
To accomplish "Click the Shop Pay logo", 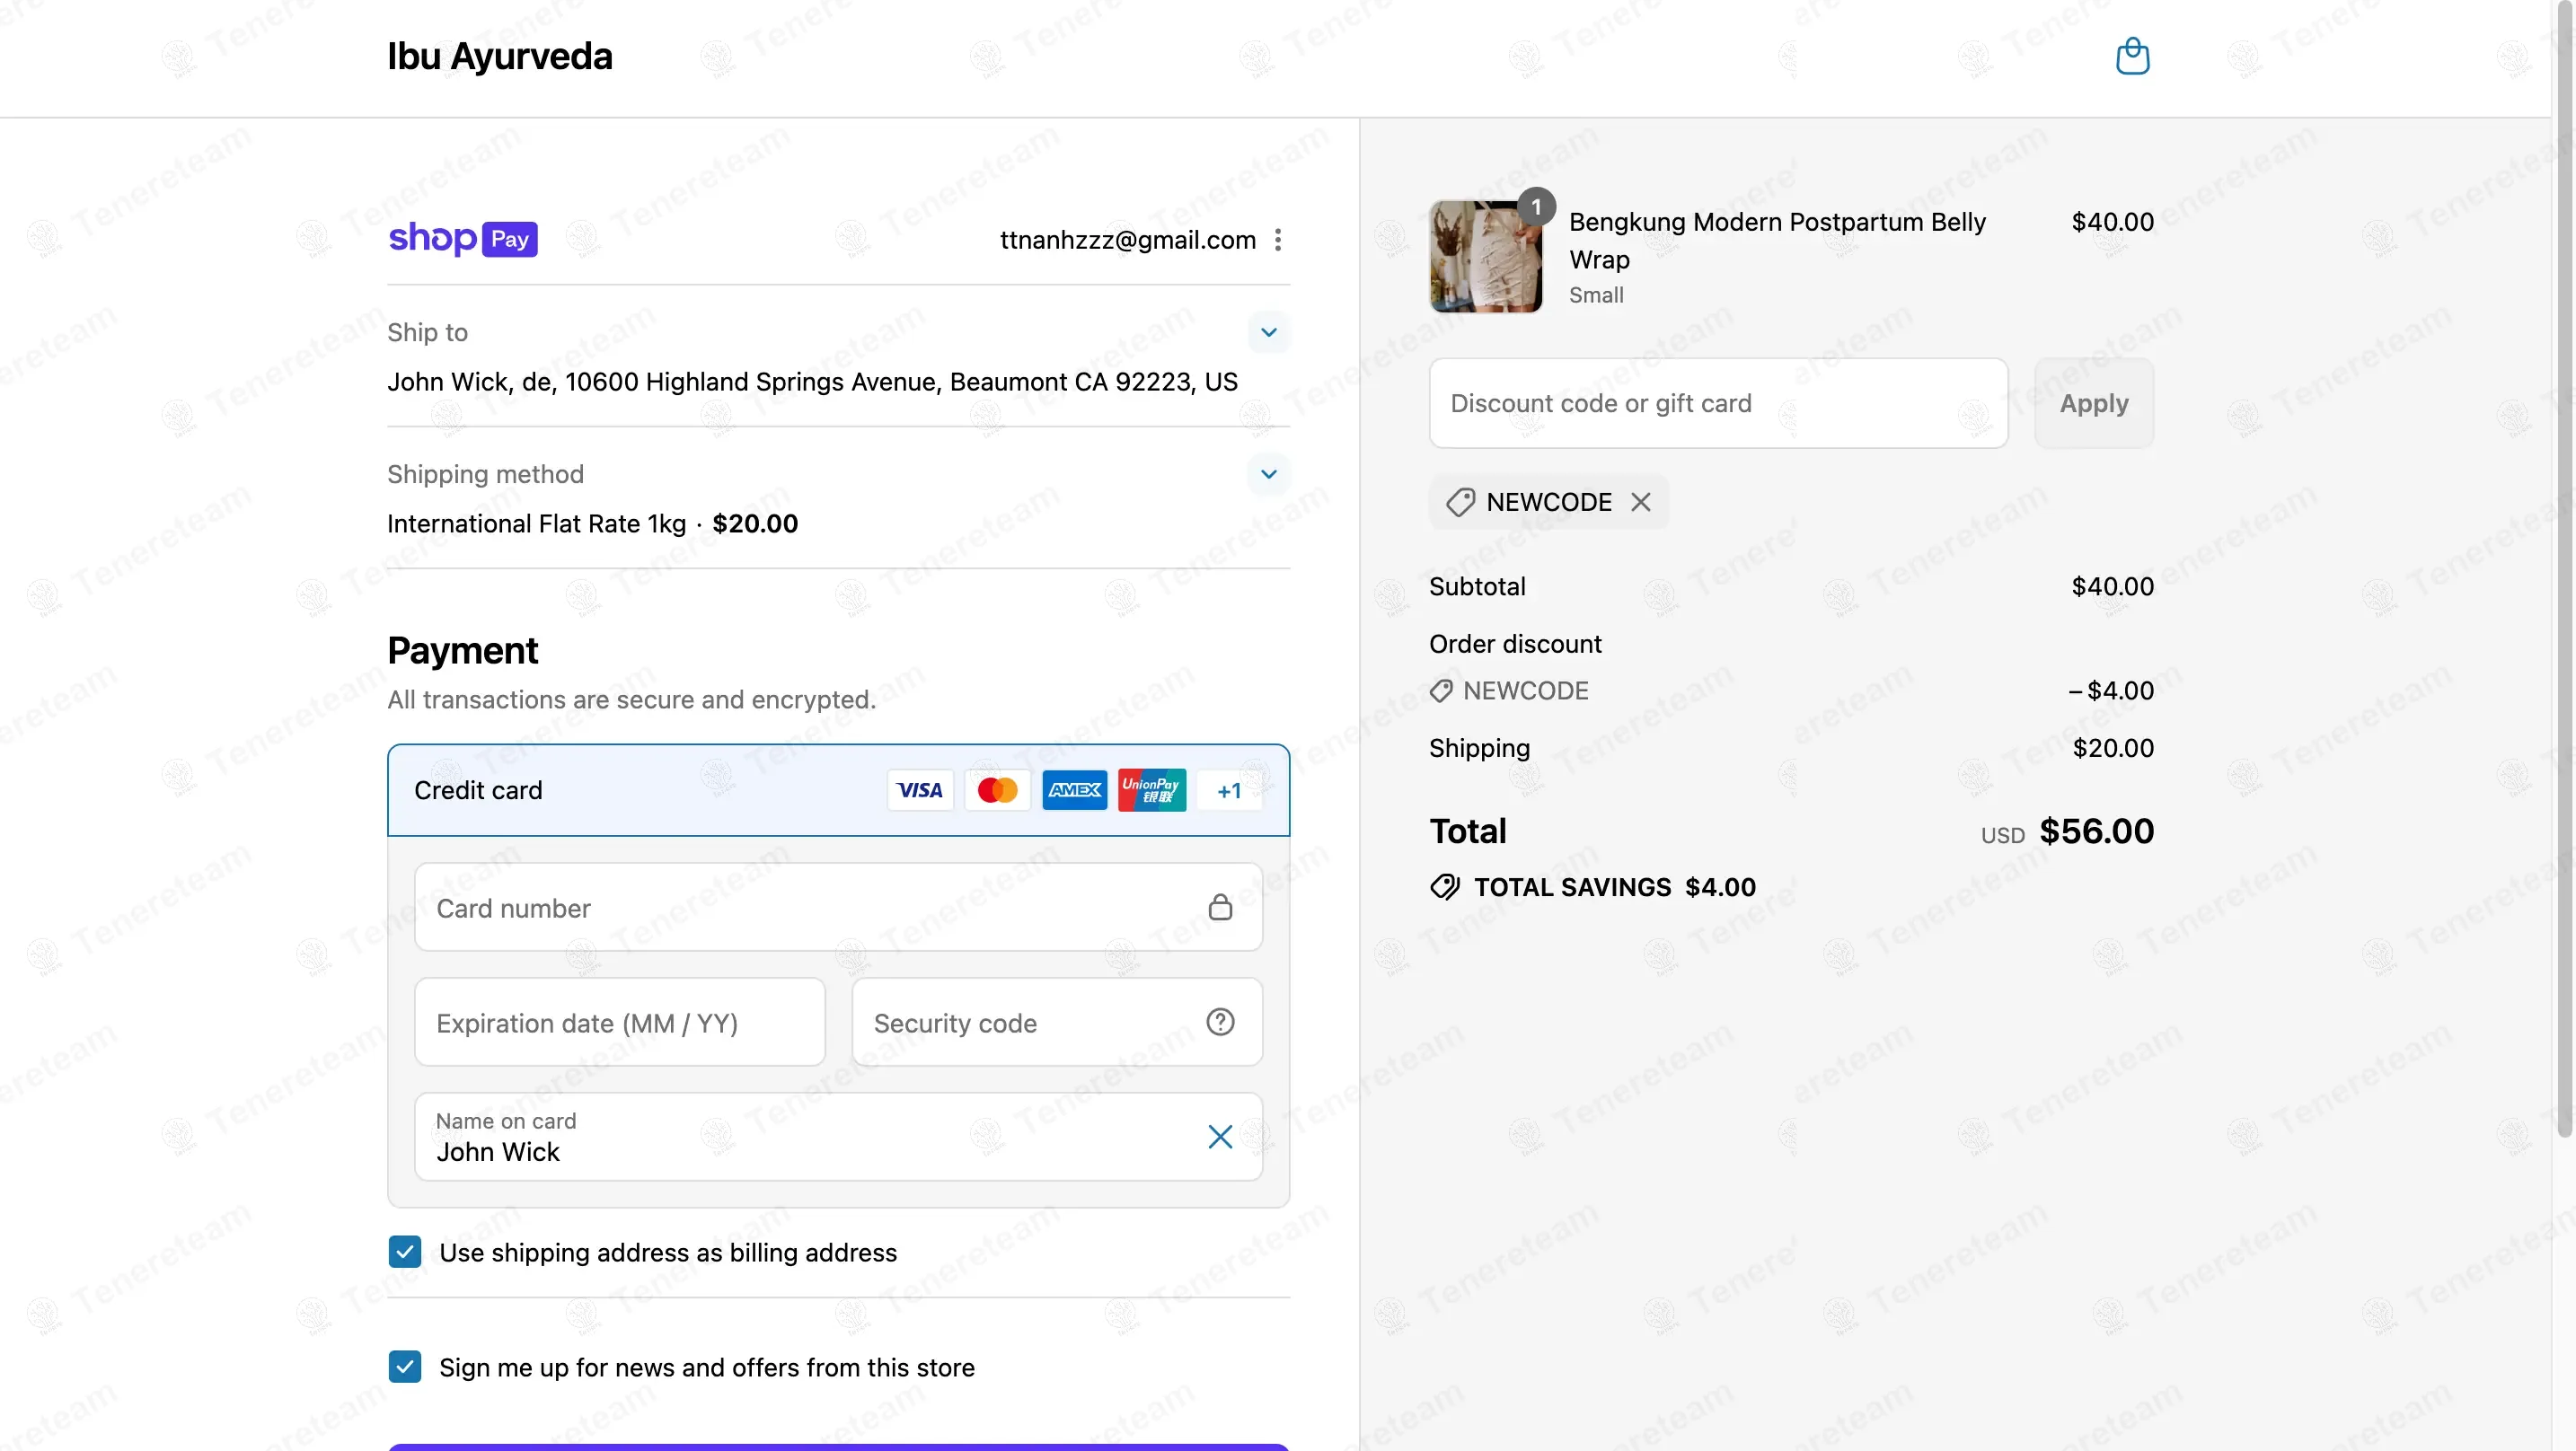I will point(463,239).
